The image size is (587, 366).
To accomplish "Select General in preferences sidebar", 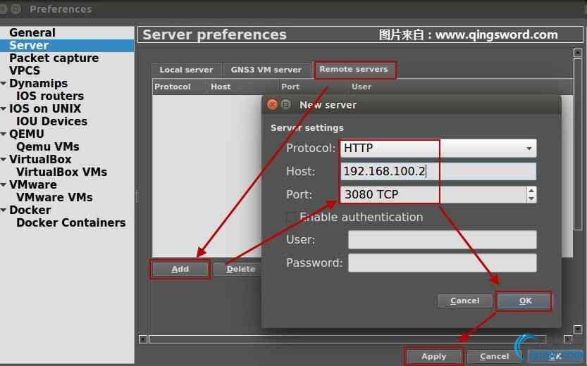I will [32, 32].
